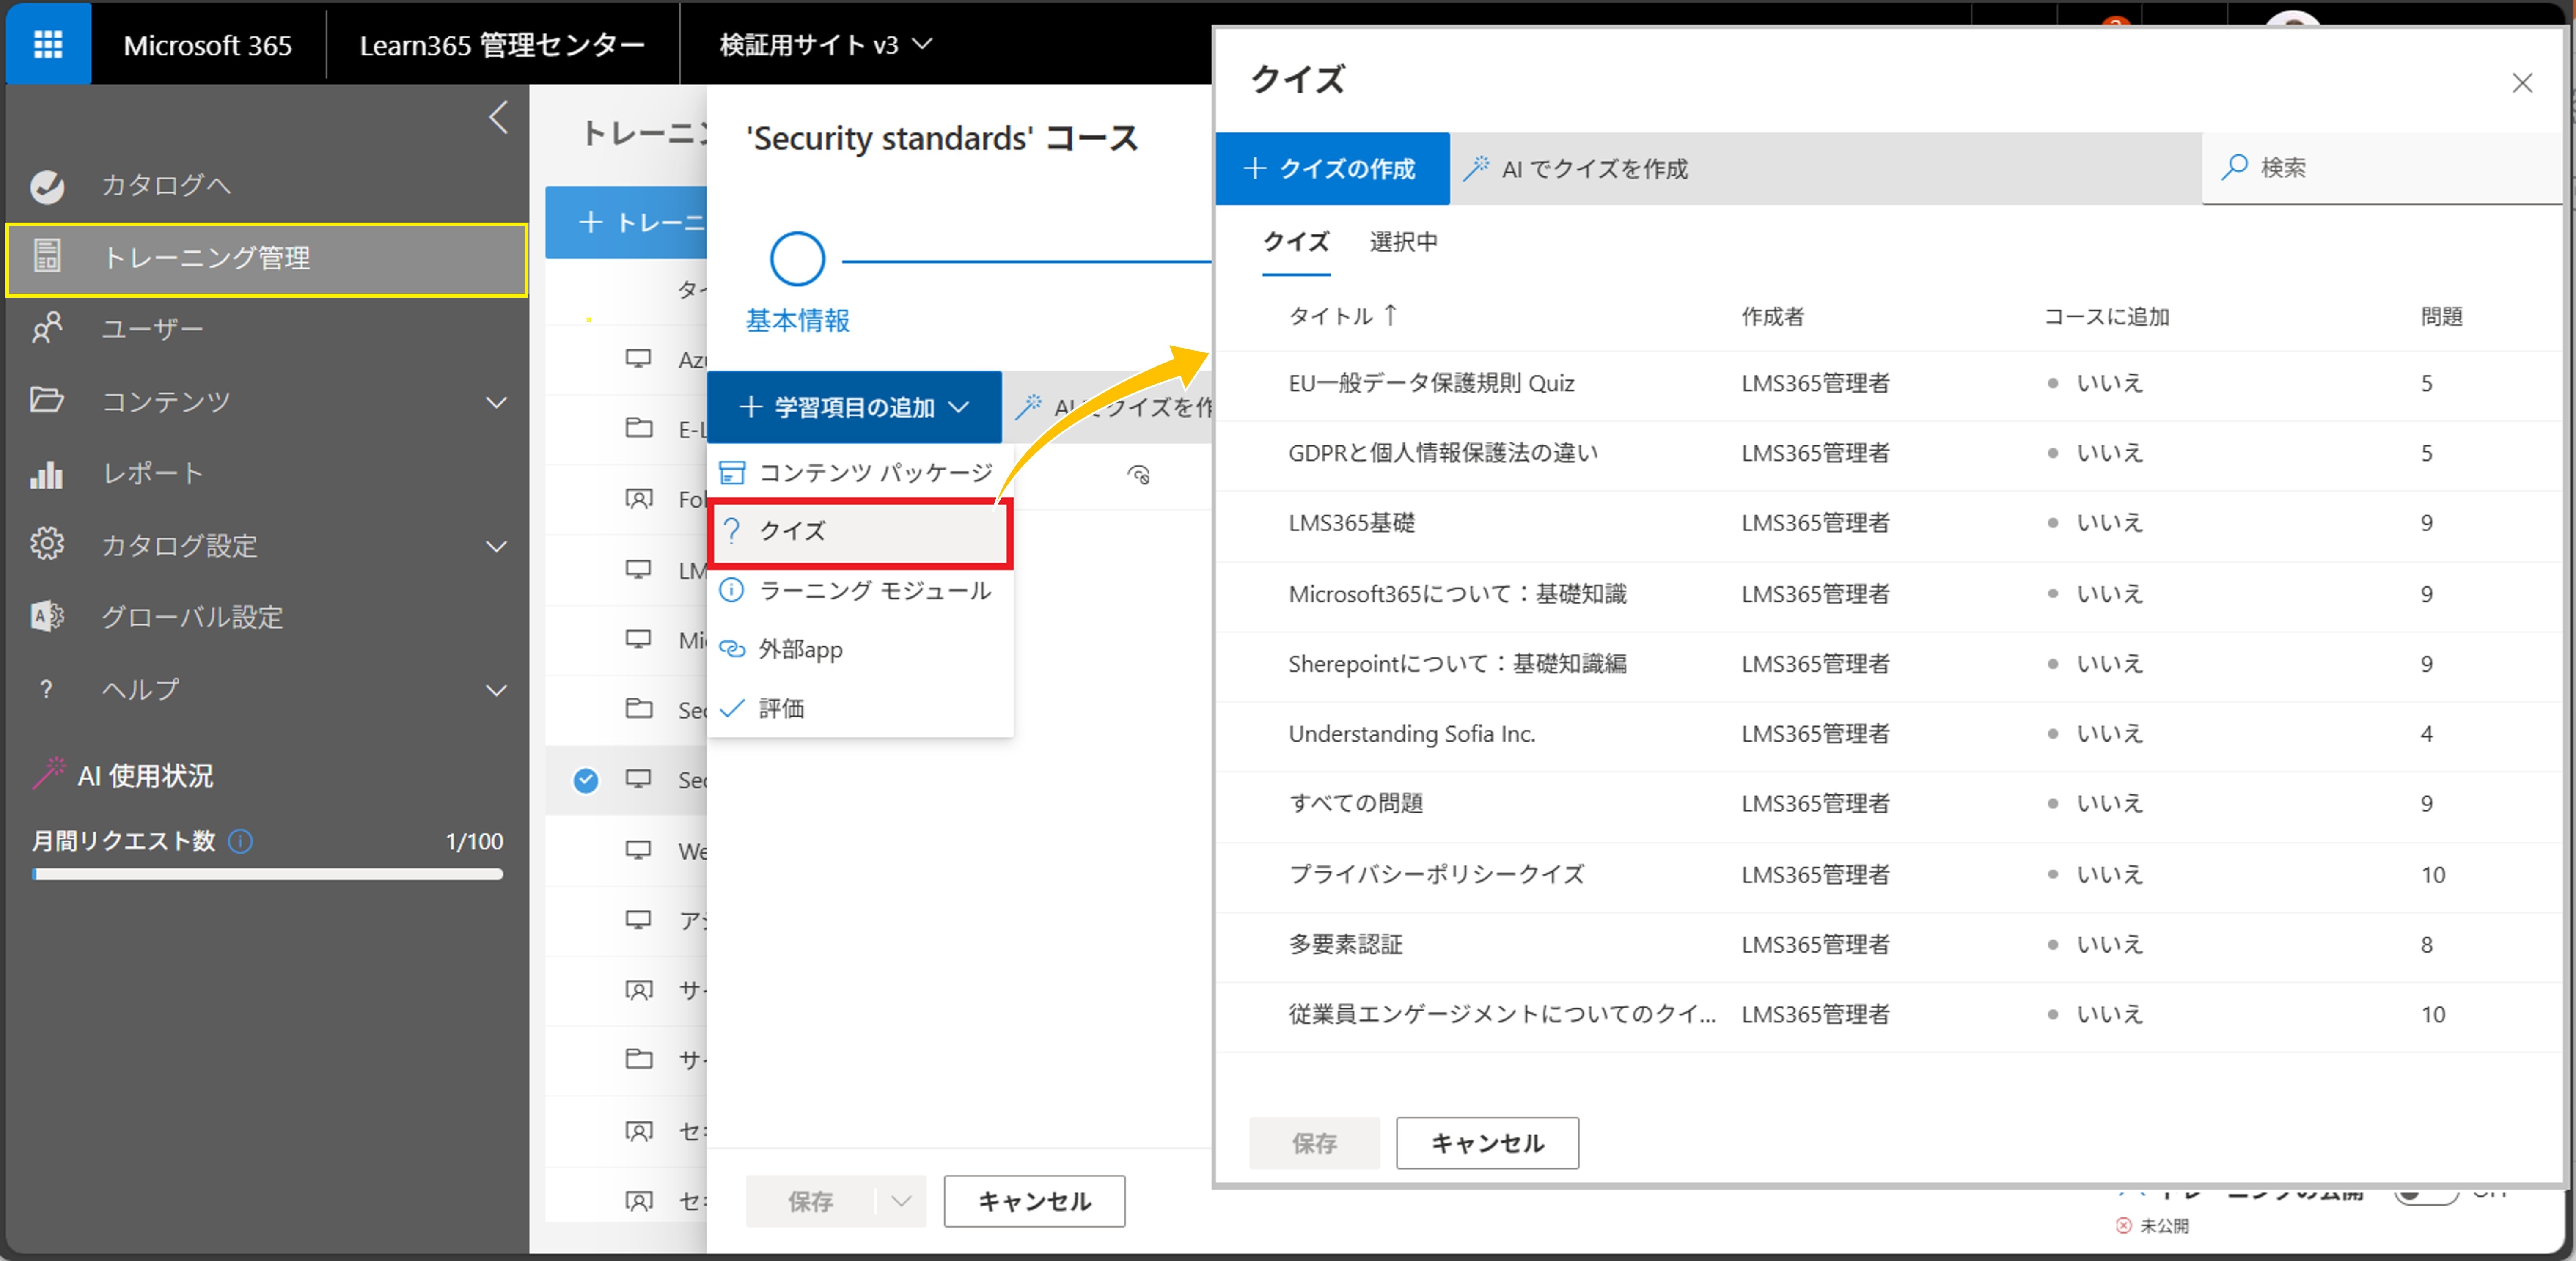Click キャンセル in the quiz panel
2576x1261 pixels.
1487,1143
